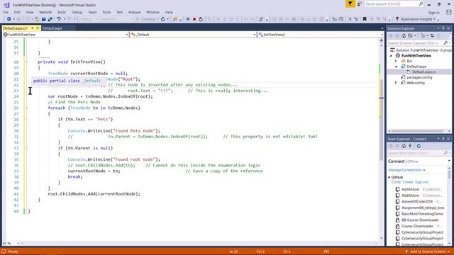The width and height of the screenshot is (454, 255).
Task: Open the Tools menu
Action: pos(106,12)
